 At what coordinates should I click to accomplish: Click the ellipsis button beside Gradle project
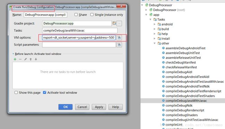119,23
